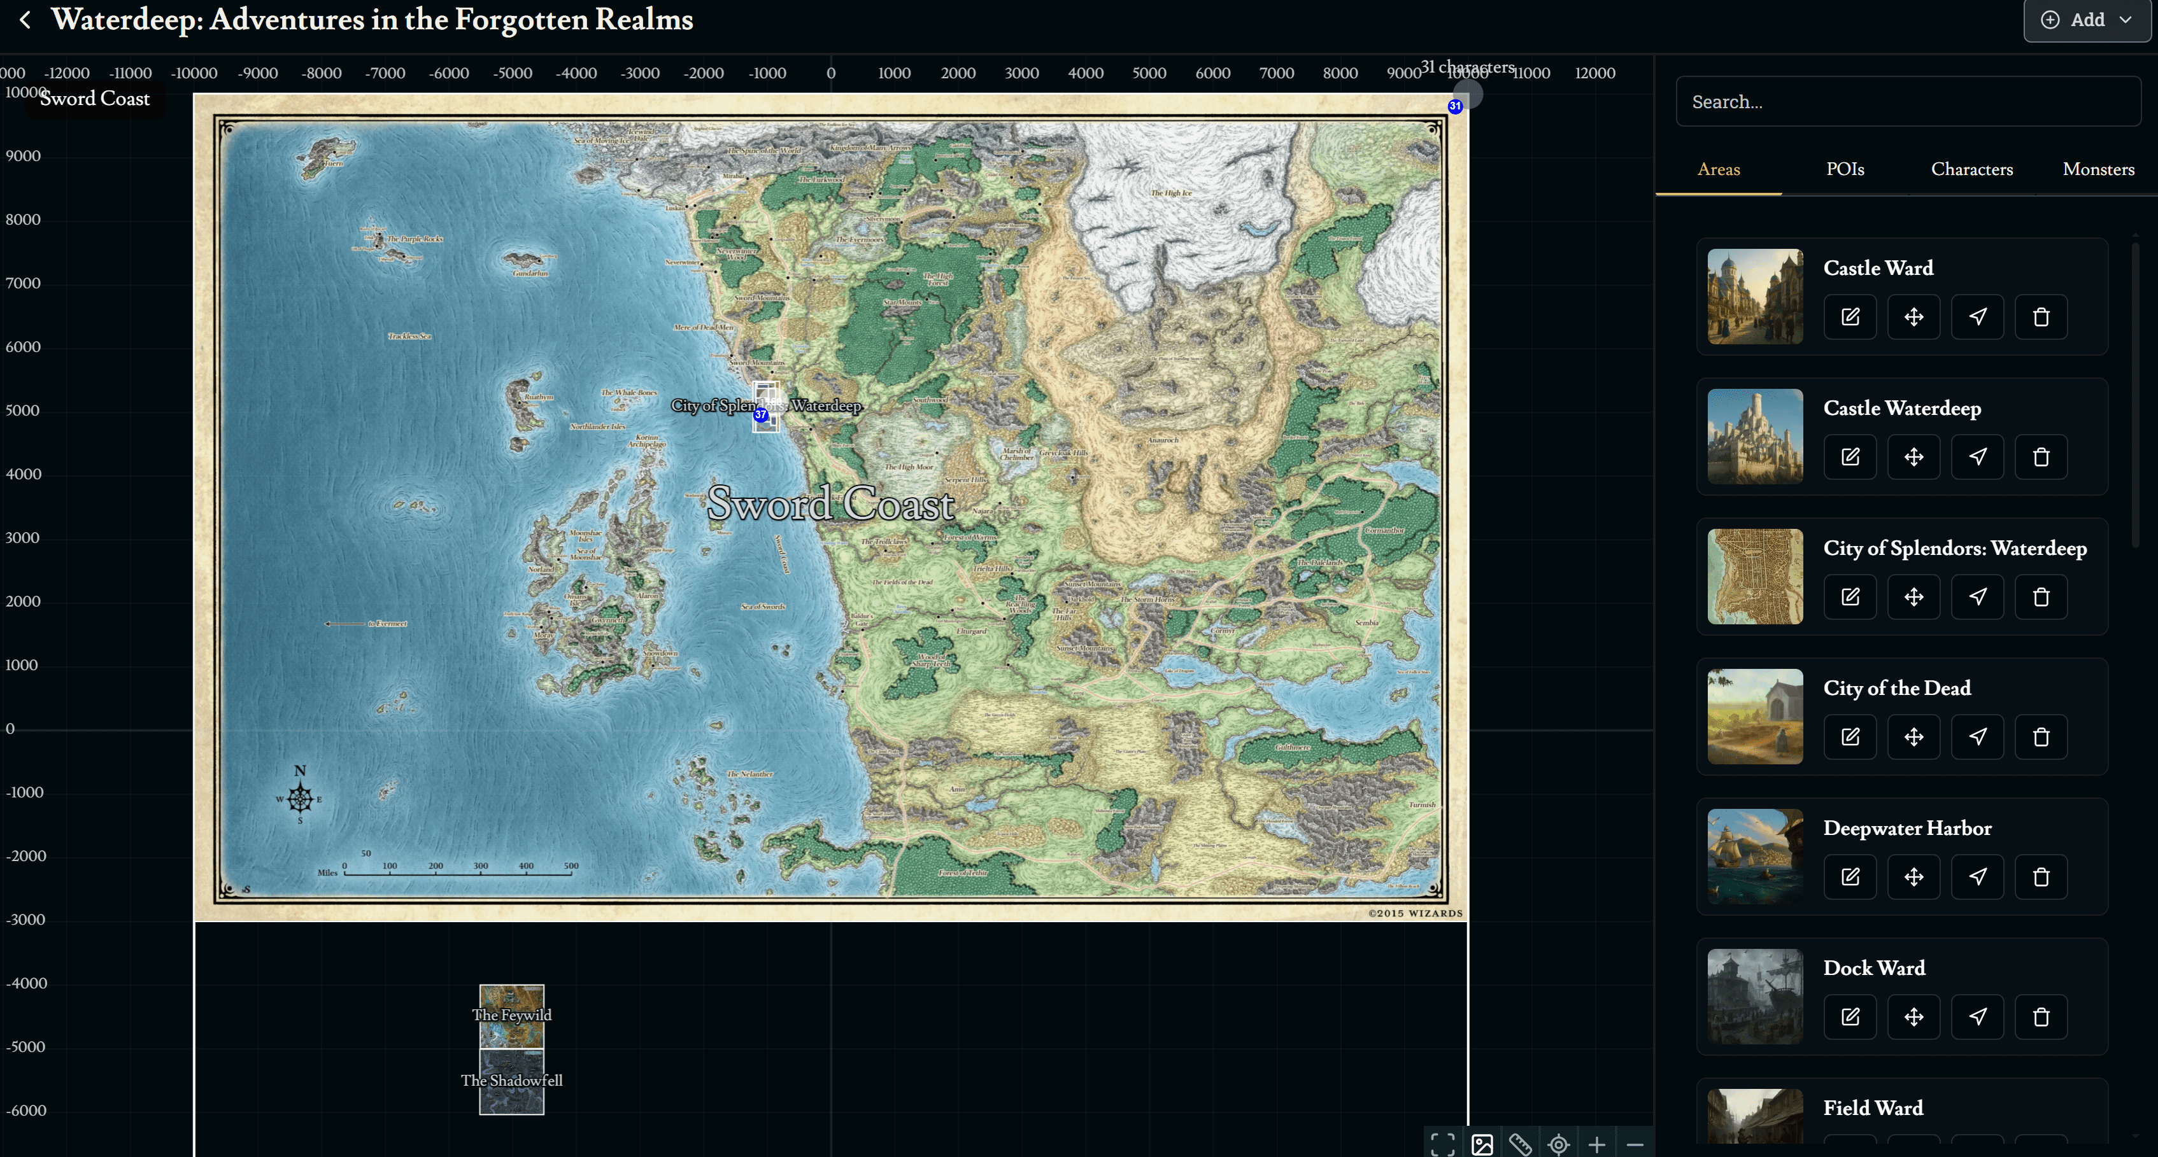
Task: Move the Deepwater Harbor area
Action: (x=1914, y=876)
